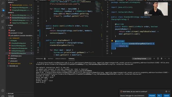This screenshot has height=97, width=172.
Task: Switch to the TERMINAL tab
Action: 71,59
